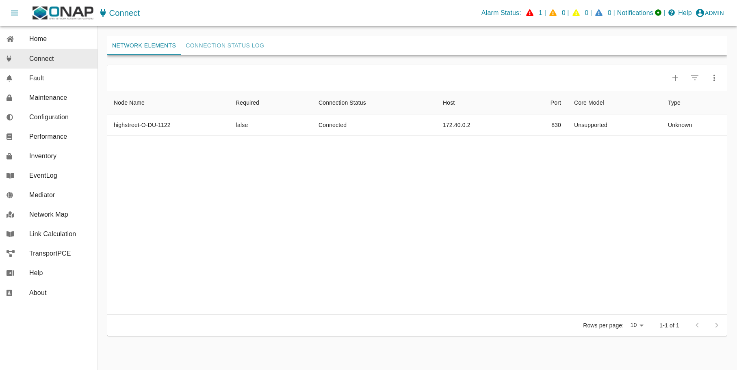Open the three-dot table options menu
This screenshot has height=370, width=737.
coord(714,78)
